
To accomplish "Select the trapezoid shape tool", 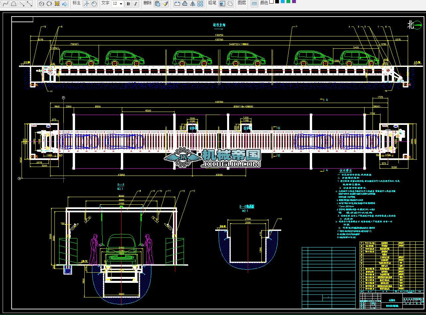I will [14, 4].
